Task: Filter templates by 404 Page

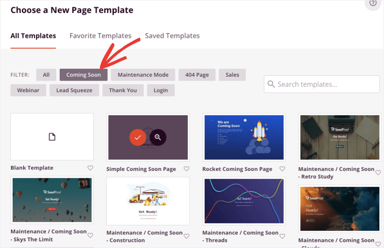Action: click(197, 75)
